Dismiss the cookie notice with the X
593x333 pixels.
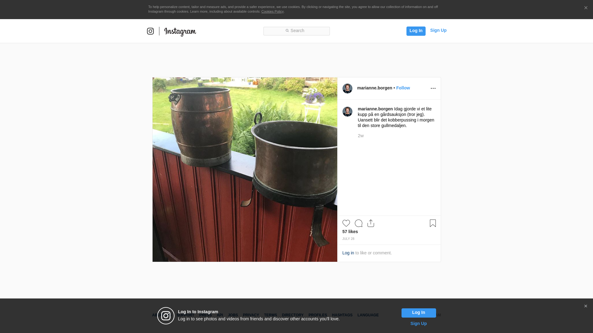coord(586,8)
